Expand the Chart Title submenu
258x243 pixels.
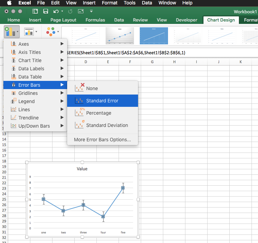35,60
